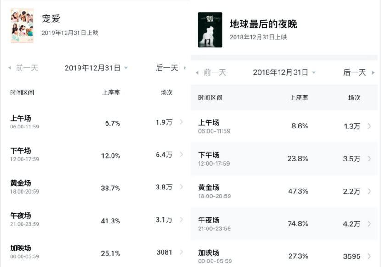Image resolution: width=381 pixels, height=267 pixels.
Task: Open date dropdown 2018年12月31日
Action: 284,72
